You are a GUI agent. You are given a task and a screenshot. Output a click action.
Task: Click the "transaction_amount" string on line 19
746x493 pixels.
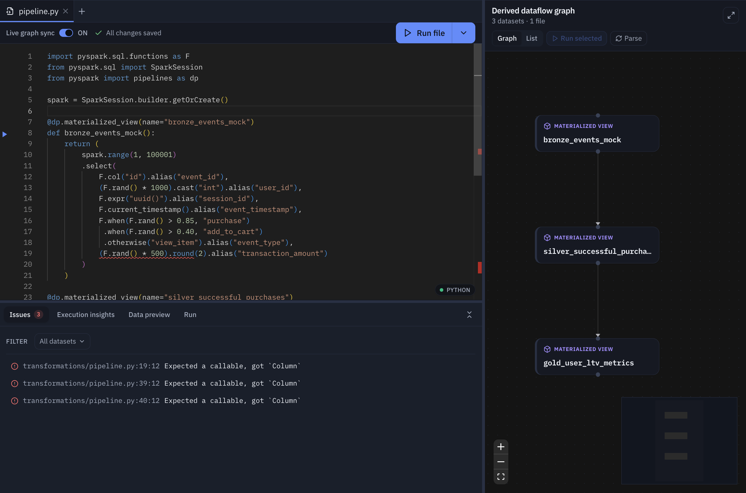coord(281,254)
